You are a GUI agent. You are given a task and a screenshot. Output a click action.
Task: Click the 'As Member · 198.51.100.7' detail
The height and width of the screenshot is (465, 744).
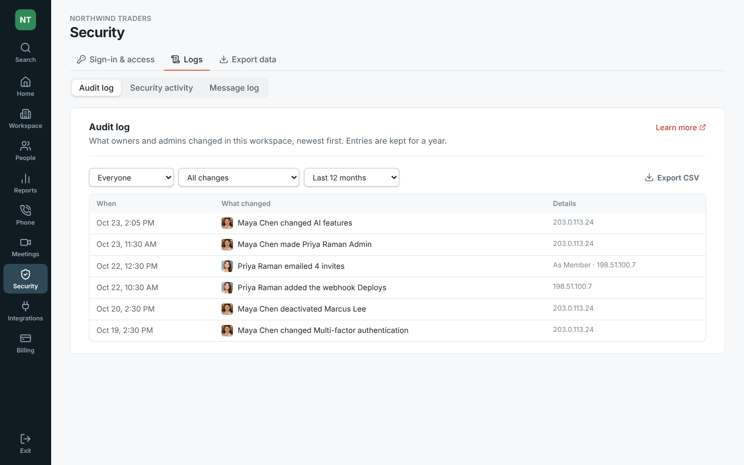click(594, 265)
